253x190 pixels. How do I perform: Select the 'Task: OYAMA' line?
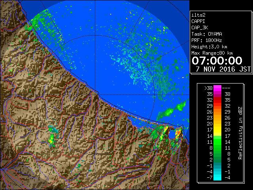pyautogui.click(x=207, y=34)
